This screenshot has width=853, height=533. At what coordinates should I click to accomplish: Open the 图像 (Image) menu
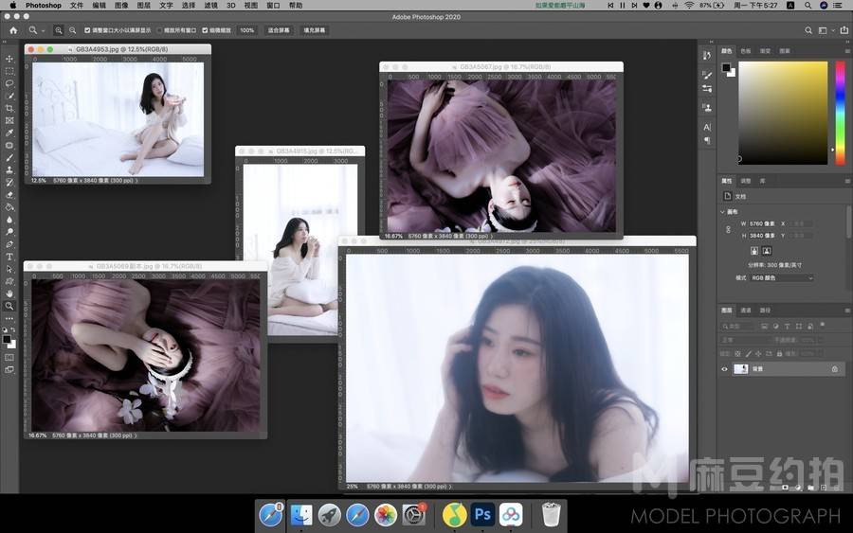(121, 6)
